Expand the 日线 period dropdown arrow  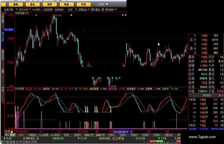tap(76, 9)
